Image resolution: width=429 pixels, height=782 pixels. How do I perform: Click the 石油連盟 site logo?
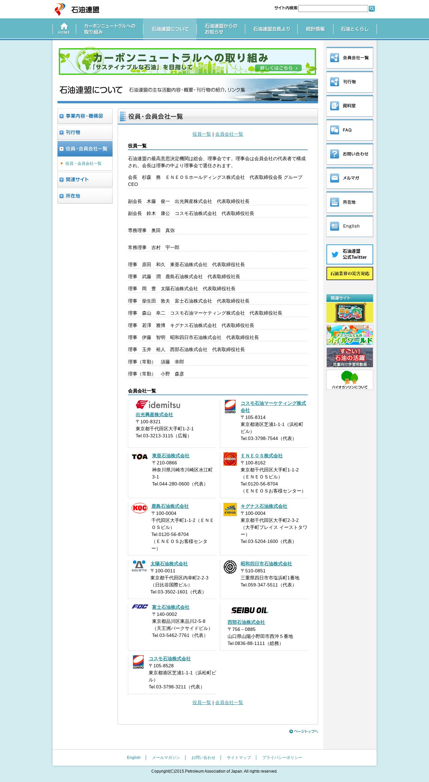click(77, 9)
